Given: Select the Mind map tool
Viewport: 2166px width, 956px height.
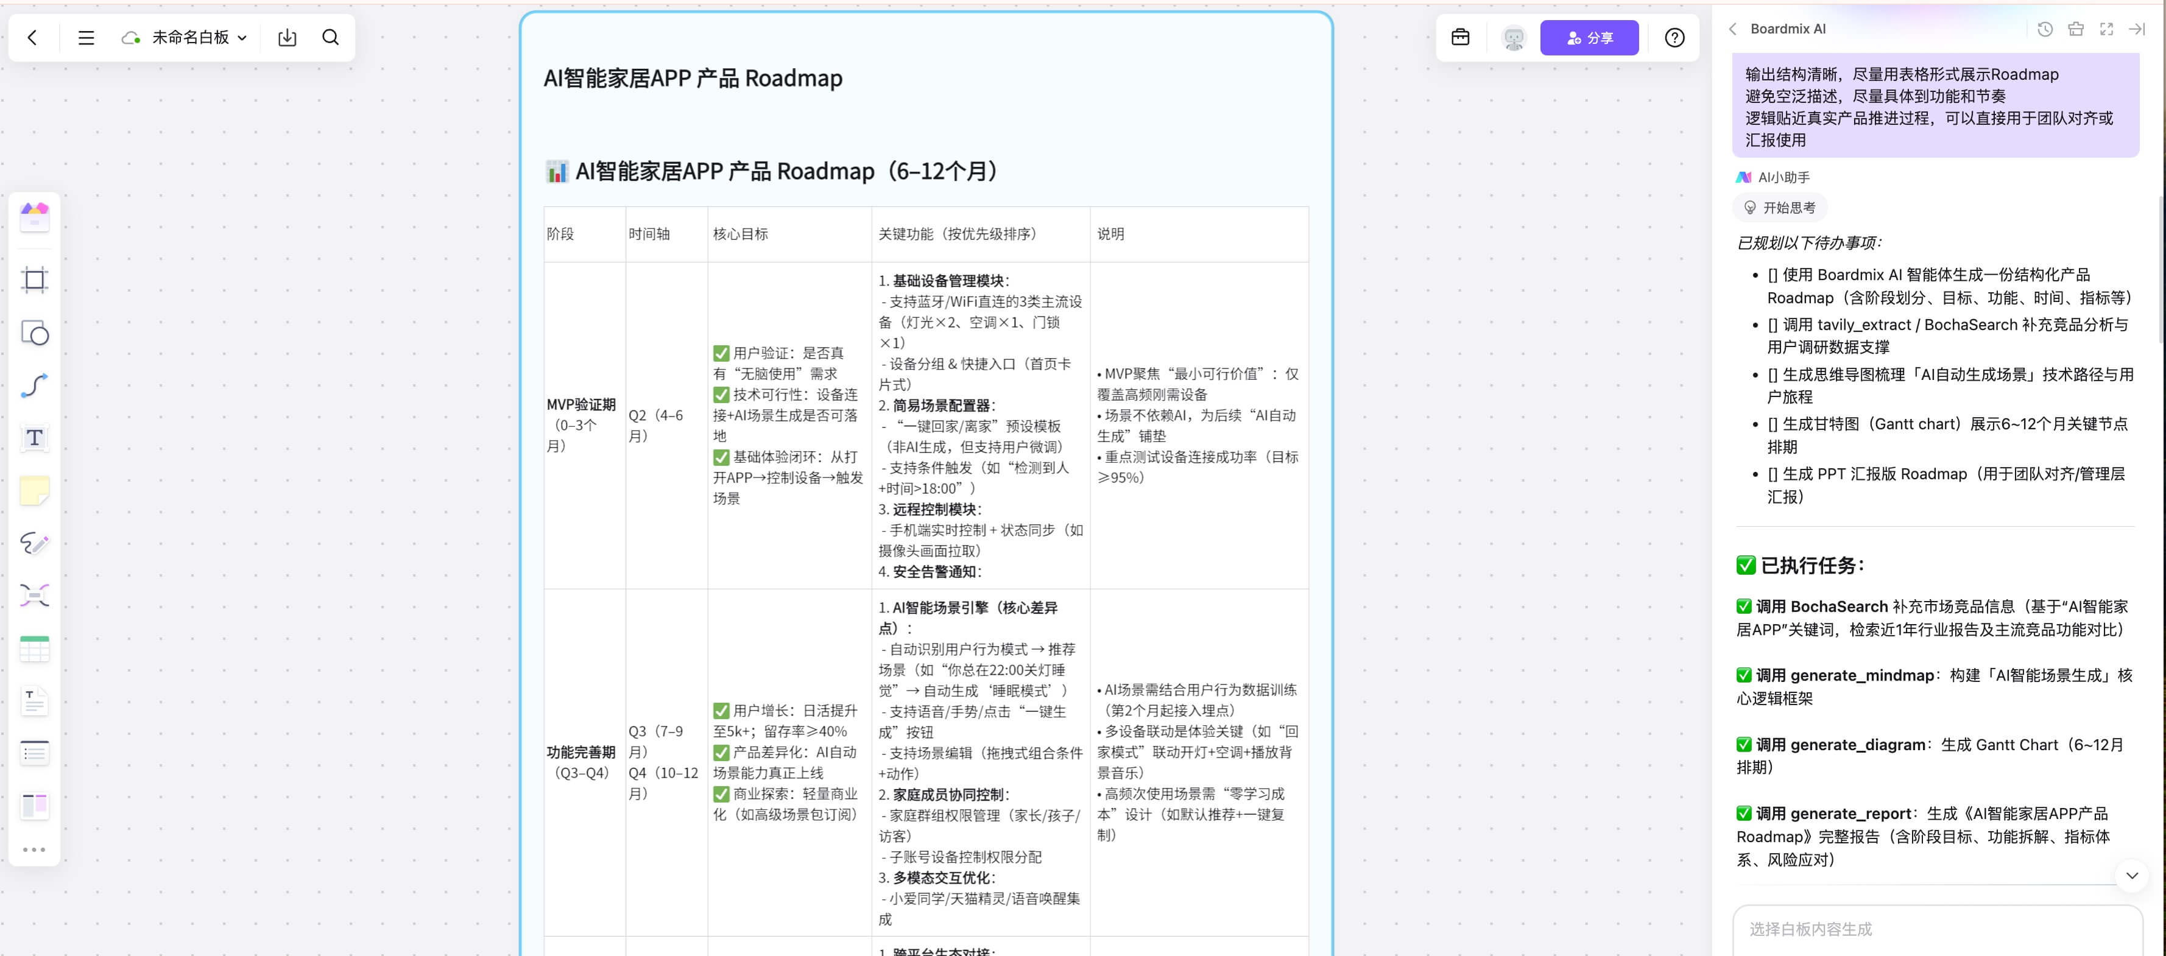Looking at the screenshot, I should click(x=35, y=596).
